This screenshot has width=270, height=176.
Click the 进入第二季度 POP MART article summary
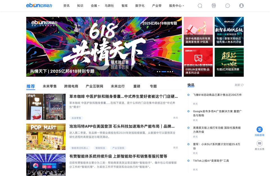coord(122,135)
